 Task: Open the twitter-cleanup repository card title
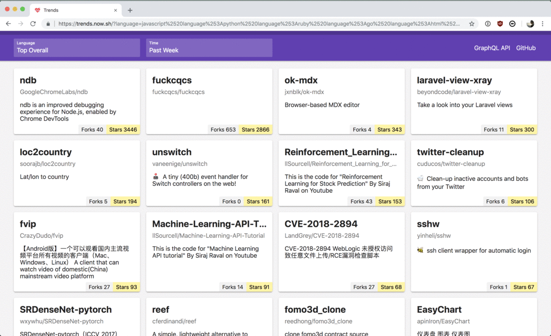coord(450,152)
